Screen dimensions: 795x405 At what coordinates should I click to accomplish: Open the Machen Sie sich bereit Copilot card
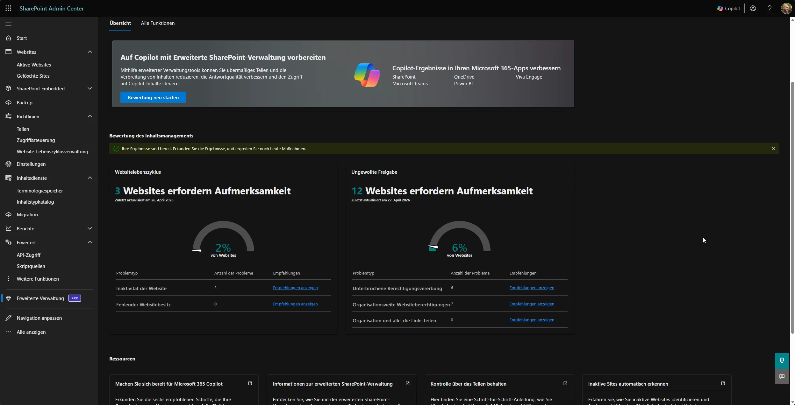coord(184,390)
